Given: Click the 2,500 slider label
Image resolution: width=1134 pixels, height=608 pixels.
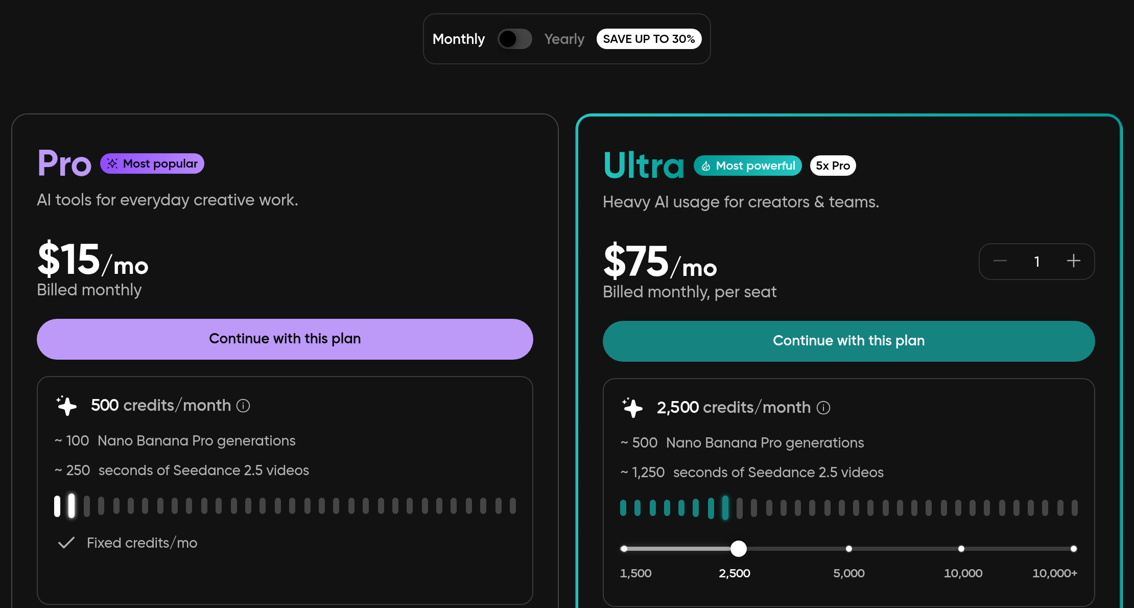Looking at the screenshot, I should coord(735,573).
